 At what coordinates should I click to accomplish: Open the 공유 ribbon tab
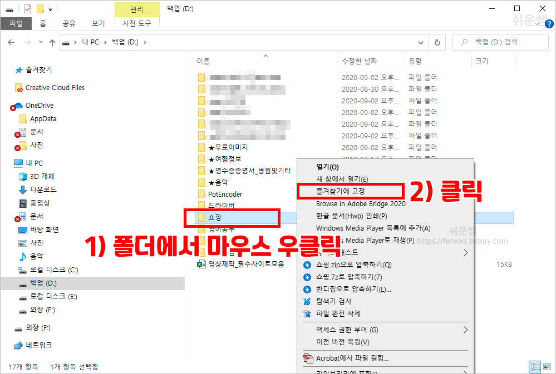[x=69, y=23]
